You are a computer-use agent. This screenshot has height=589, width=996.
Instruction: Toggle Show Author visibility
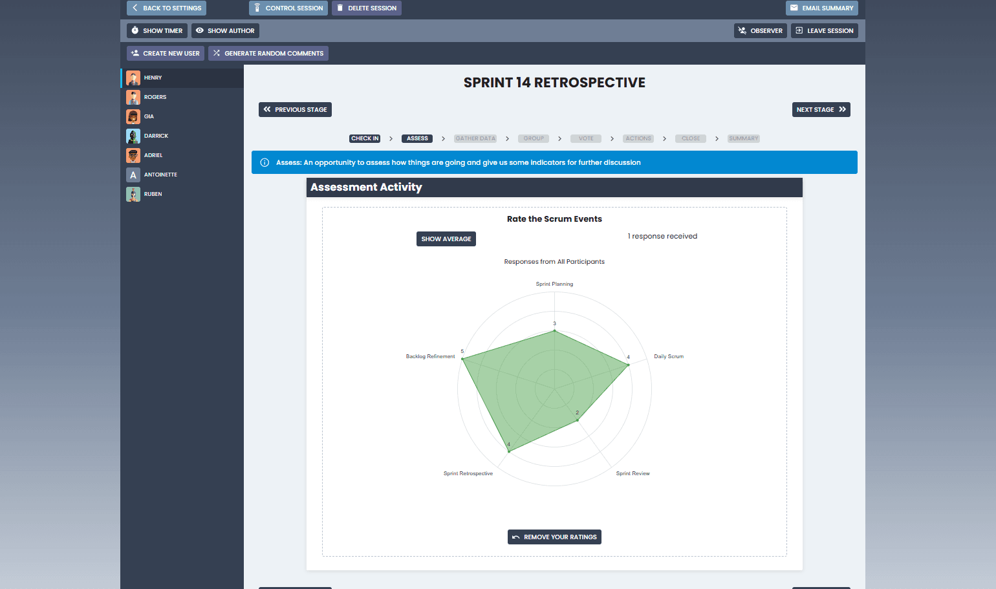point(225,31)
